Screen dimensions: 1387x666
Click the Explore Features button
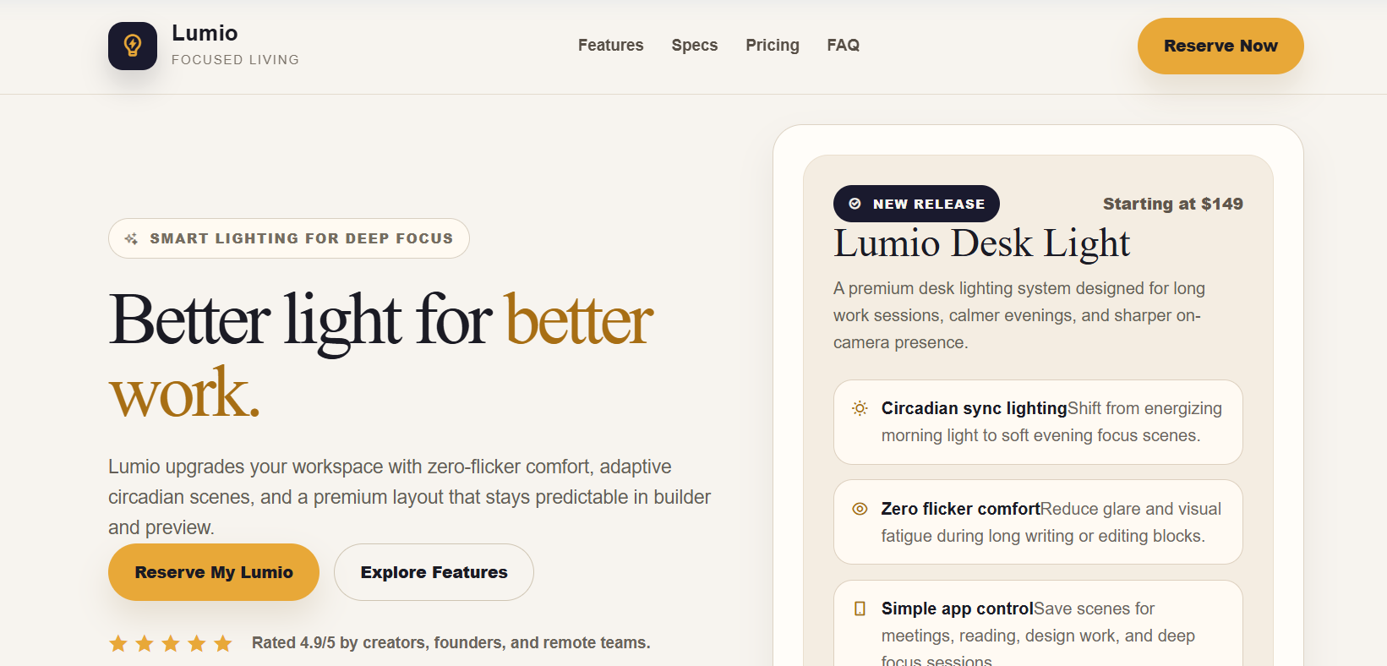[x=434, y=572]
